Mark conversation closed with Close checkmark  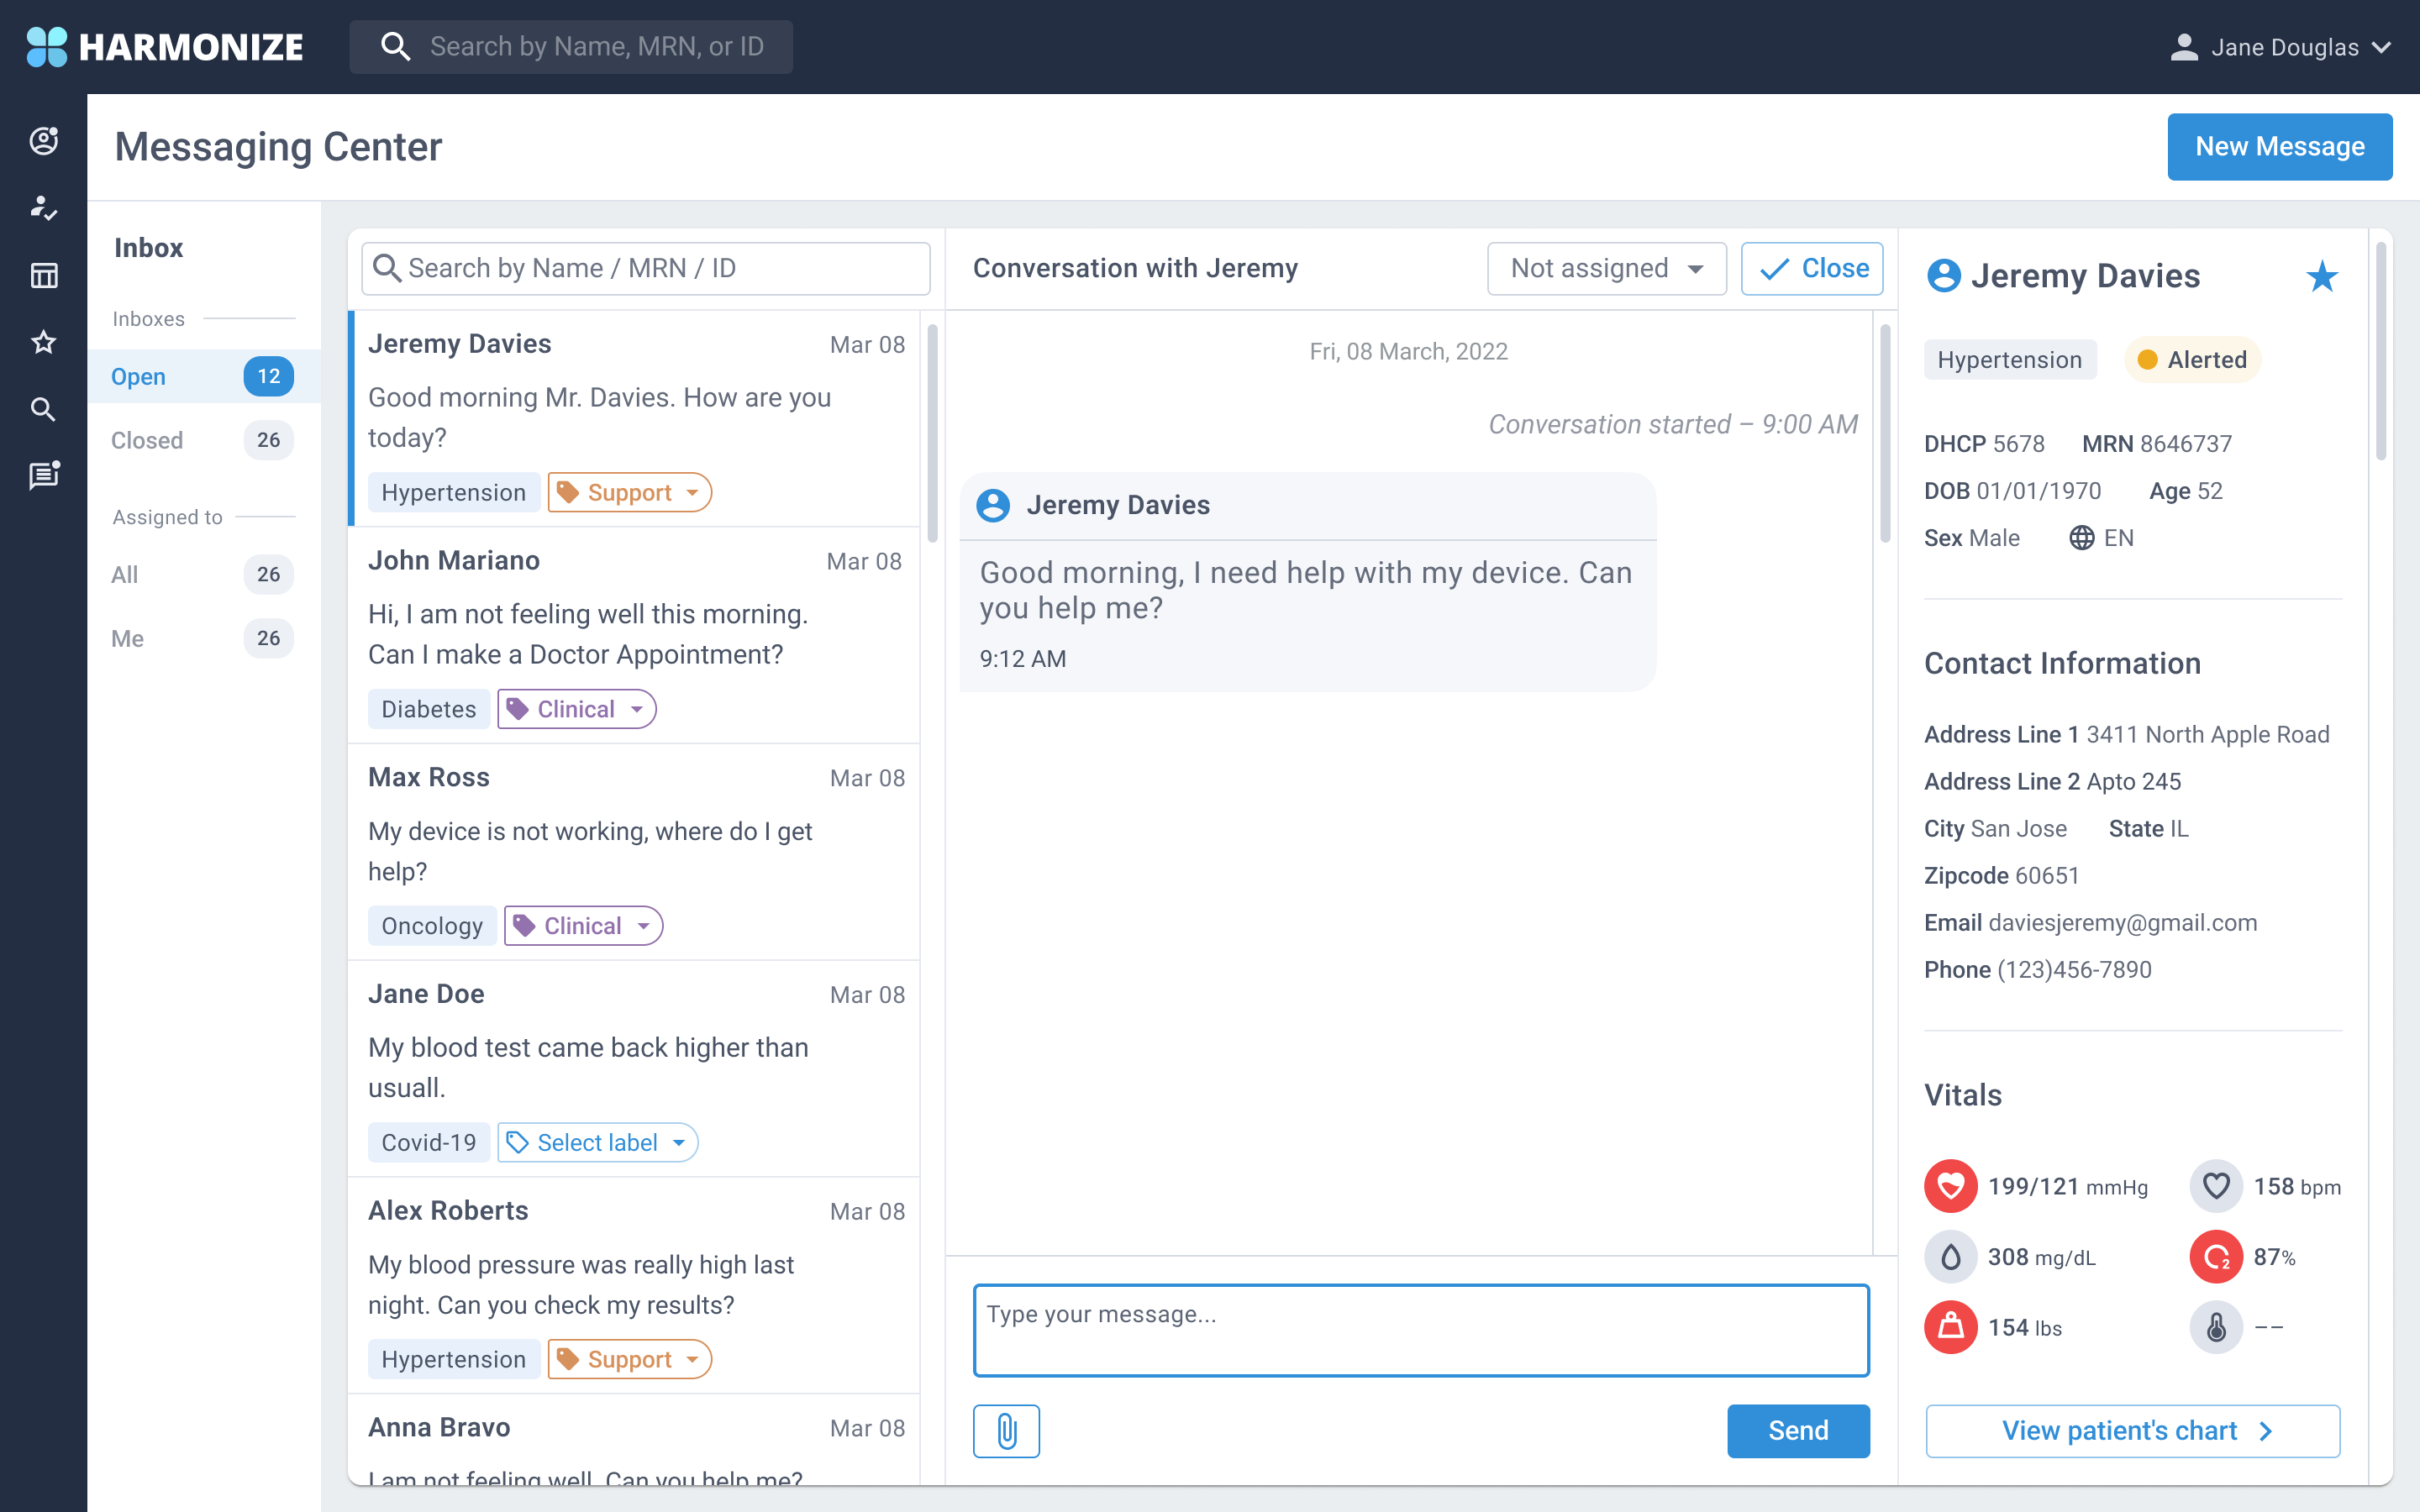click(1812, 268)
